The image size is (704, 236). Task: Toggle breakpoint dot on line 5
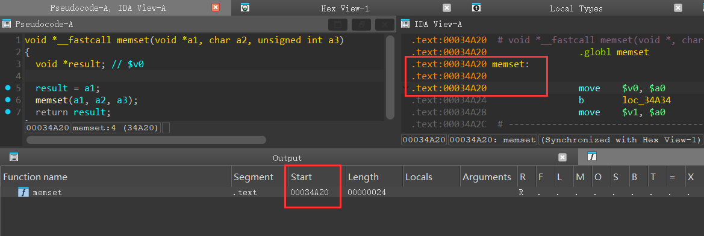click(x=8, y=88)
